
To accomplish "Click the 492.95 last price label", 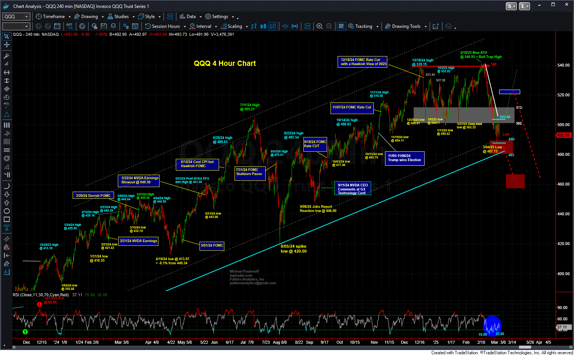I will point(563,135).
